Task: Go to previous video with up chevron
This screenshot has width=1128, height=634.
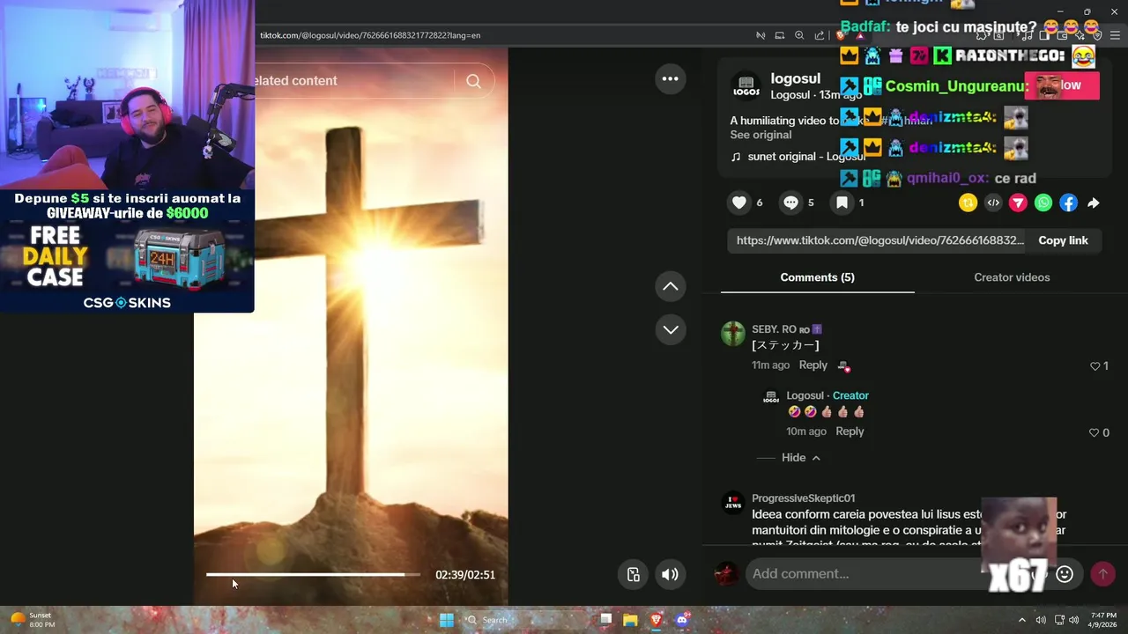Action: [671, 286]
